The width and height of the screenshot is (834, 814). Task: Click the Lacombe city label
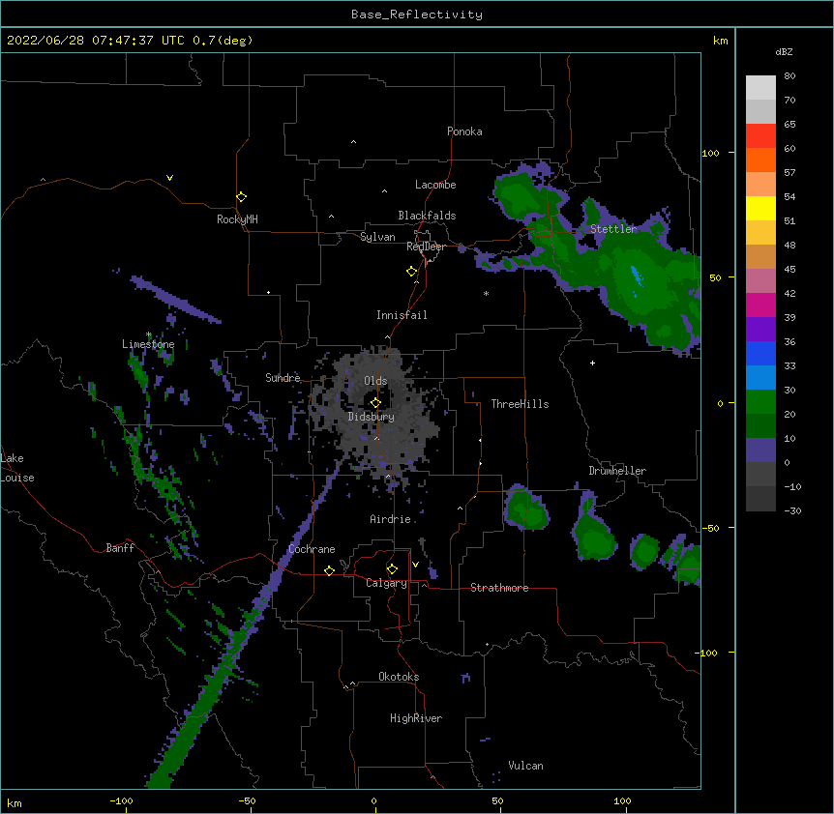pos(435,185)
